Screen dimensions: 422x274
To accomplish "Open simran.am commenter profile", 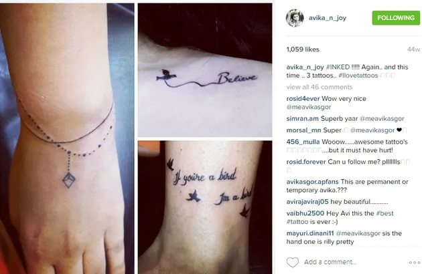I will tap(303, 118).
